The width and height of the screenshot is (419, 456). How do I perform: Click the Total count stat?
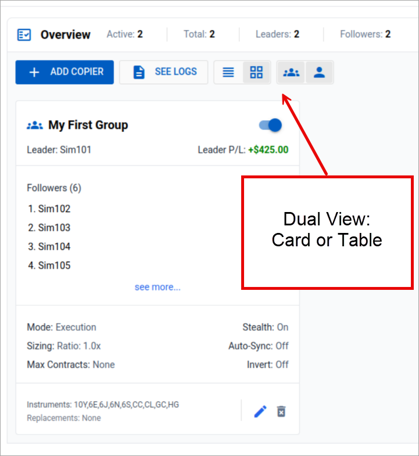coord(199,34)
